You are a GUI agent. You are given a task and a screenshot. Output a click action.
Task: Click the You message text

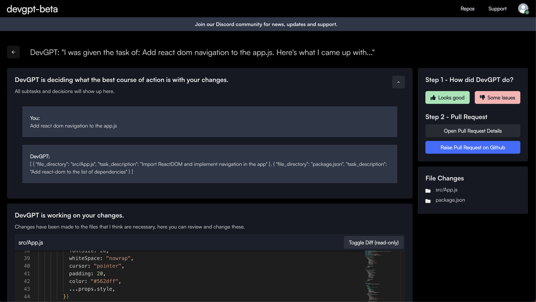[73, 126]
